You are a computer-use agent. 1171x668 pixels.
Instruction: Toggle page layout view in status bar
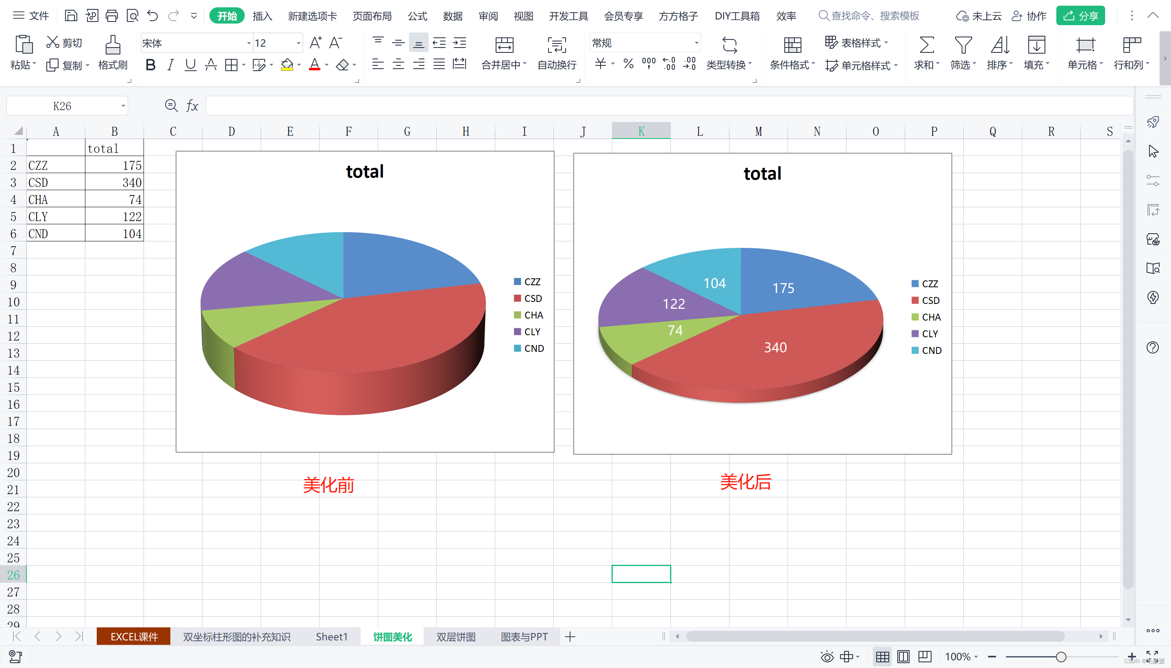(903, 657)
